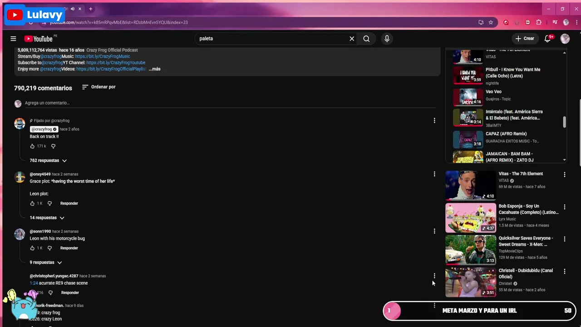This screenshot has height=327, width=581.
Task: Open YouTube notifications bell
Action: point(548,39)
